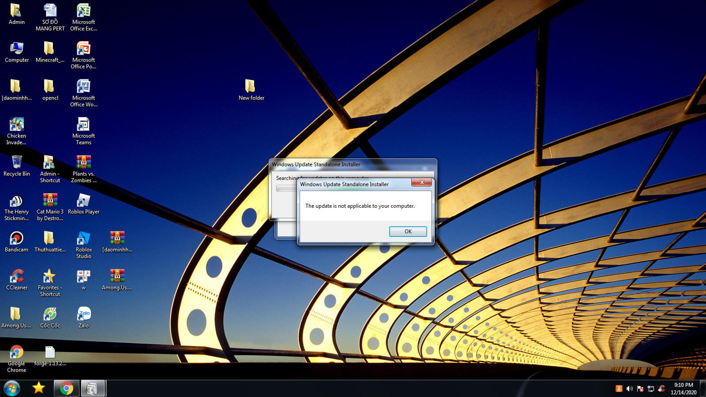Close the Windows Update Standalone Installer dialog
The width and height of the screenshot is (706, 397).
421,183
